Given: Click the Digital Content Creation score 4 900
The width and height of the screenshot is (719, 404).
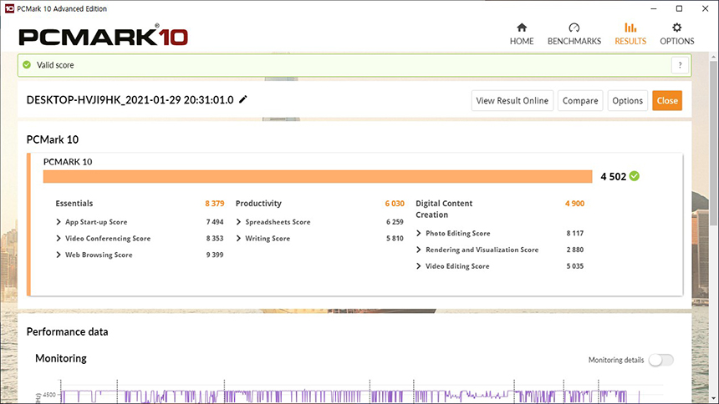Looking at the screenshot, I should pyautogui.click(x=574, y=204).
